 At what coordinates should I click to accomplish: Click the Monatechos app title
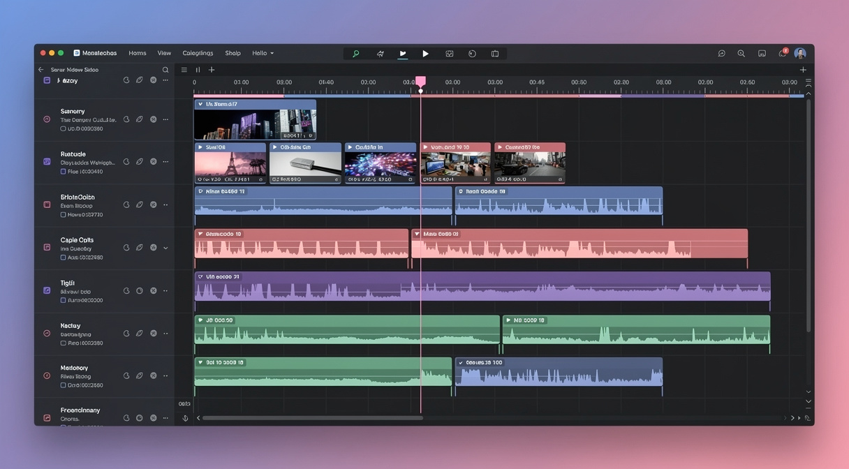point(100,53)
